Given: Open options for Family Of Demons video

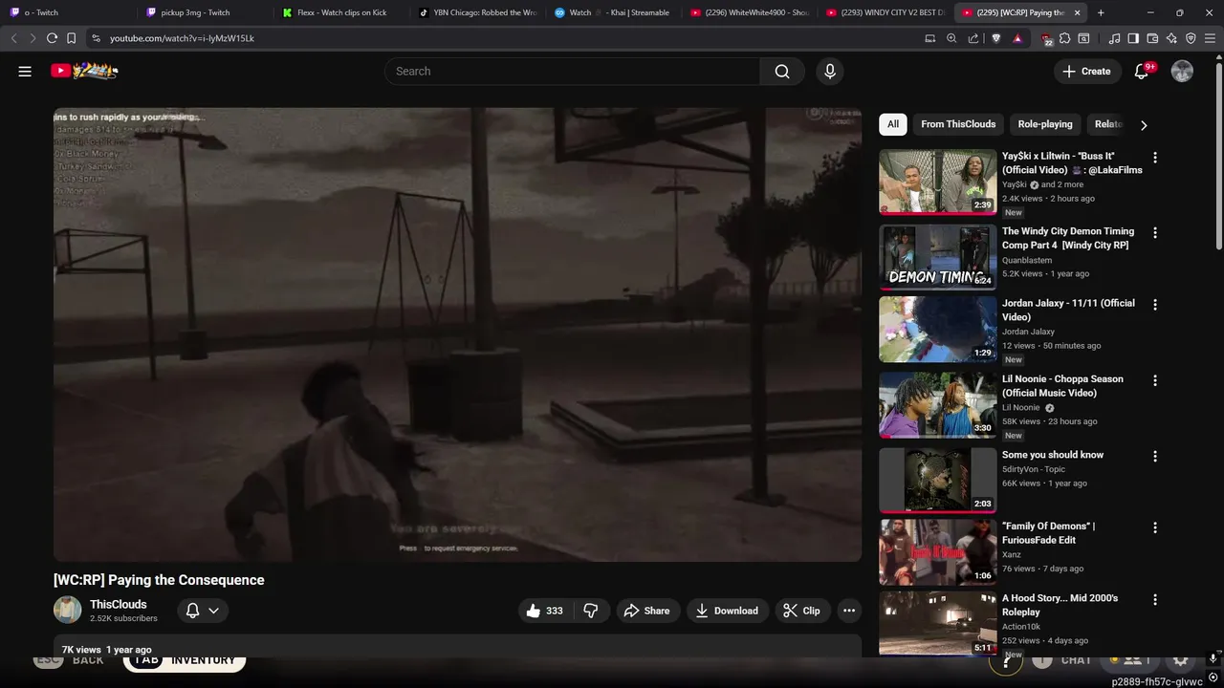Looking at the screenshot, I should pos(1155,527).
